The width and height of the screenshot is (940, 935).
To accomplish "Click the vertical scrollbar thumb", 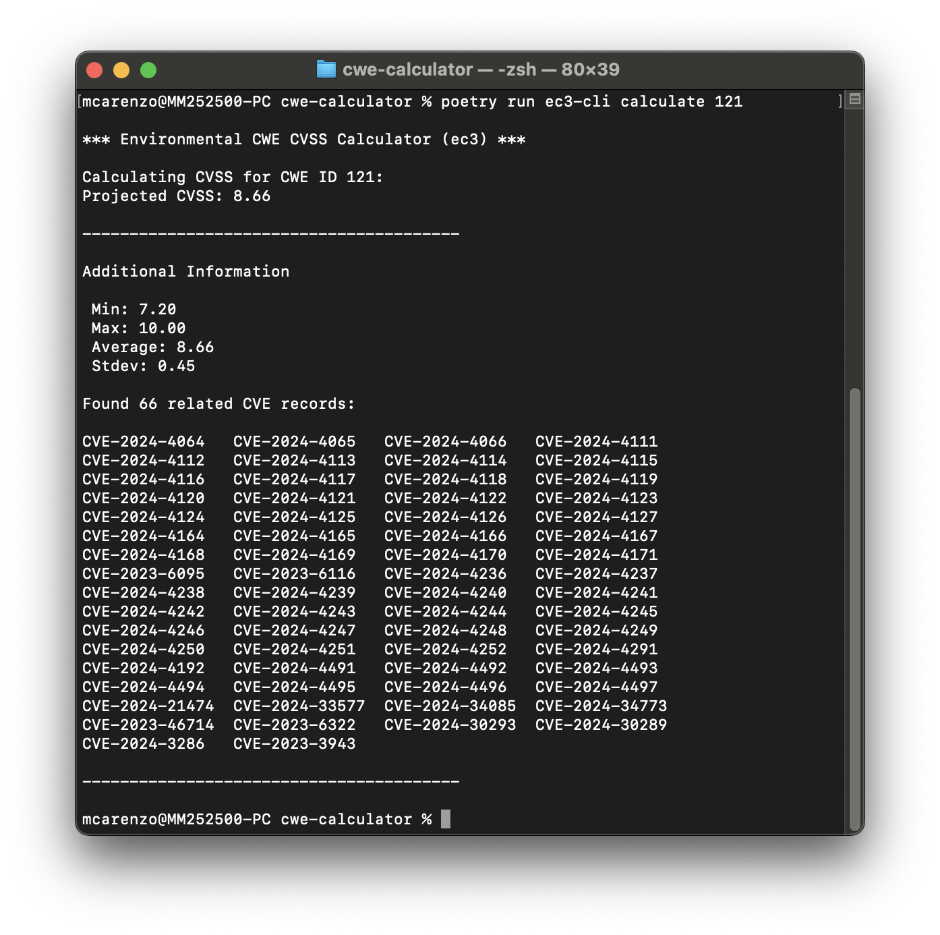I will pyautogui.click(x=854, y=607).
